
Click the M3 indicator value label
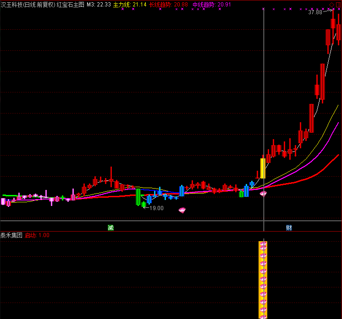[x=99, y=4]
